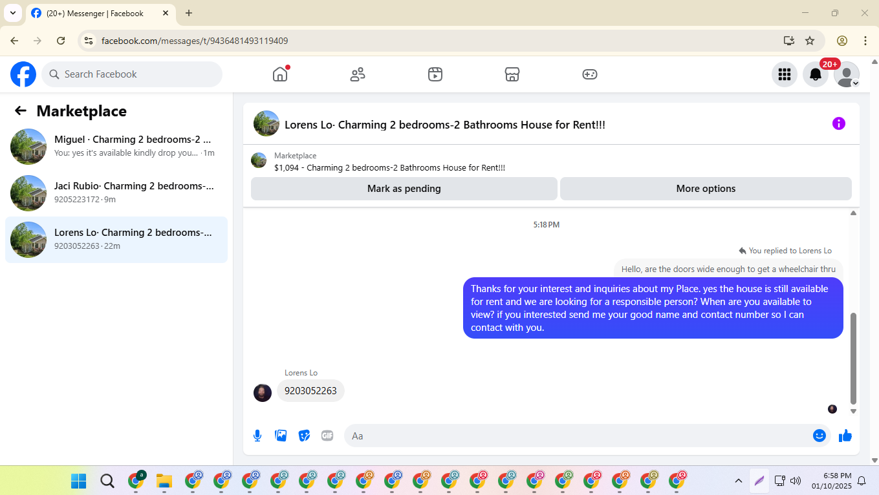Click the Search Facebook field

click(132, 74)
